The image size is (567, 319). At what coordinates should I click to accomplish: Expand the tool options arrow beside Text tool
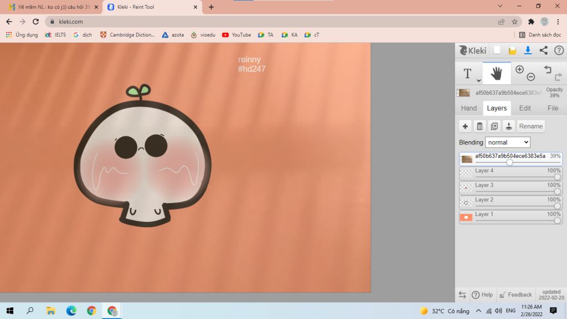click(478, 80)
